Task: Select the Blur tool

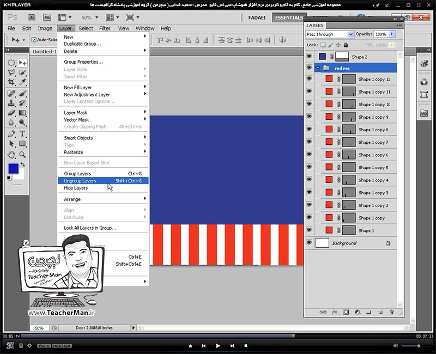Action: pos(11,123)
